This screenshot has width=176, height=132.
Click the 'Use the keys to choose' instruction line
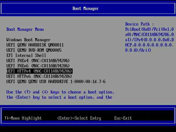coord(60,92)
